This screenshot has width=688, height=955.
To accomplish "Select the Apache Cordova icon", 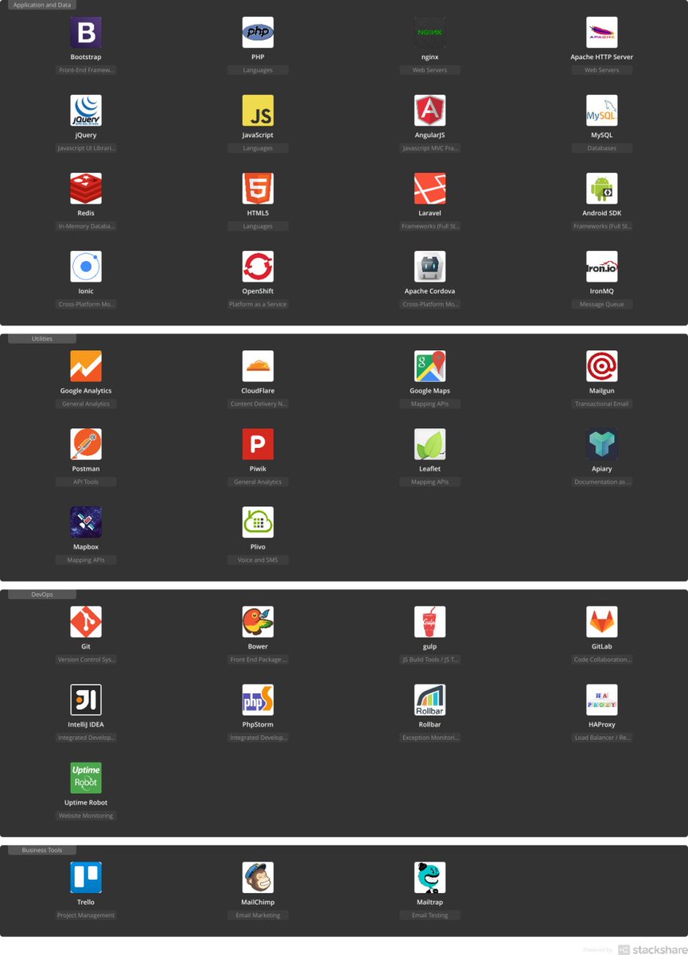I will 430,267.
